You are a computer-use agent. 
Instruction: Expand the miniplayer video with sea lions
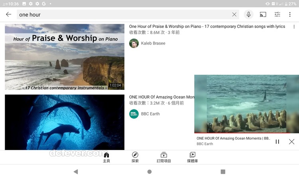click(x=246, y=104)
